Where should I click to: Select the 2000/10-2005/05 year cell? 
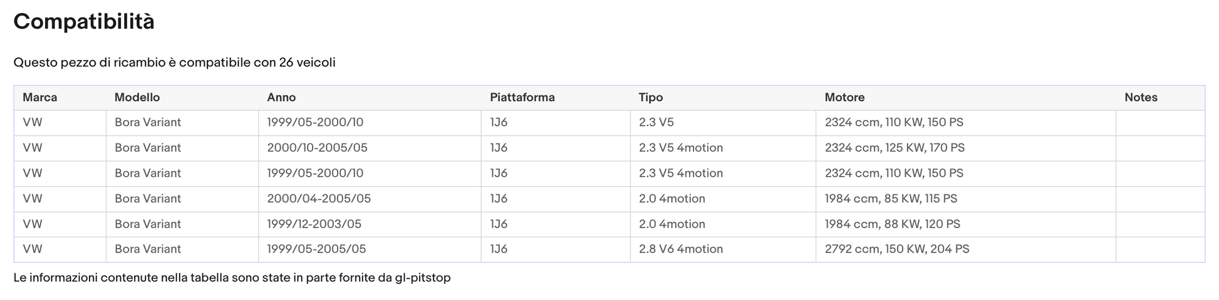click(x=317, y=148)
